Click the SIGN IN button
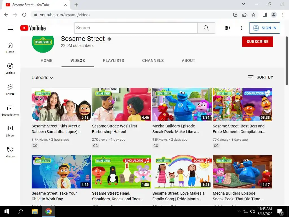Screen dimensions: 289x217 pos(264,28)
